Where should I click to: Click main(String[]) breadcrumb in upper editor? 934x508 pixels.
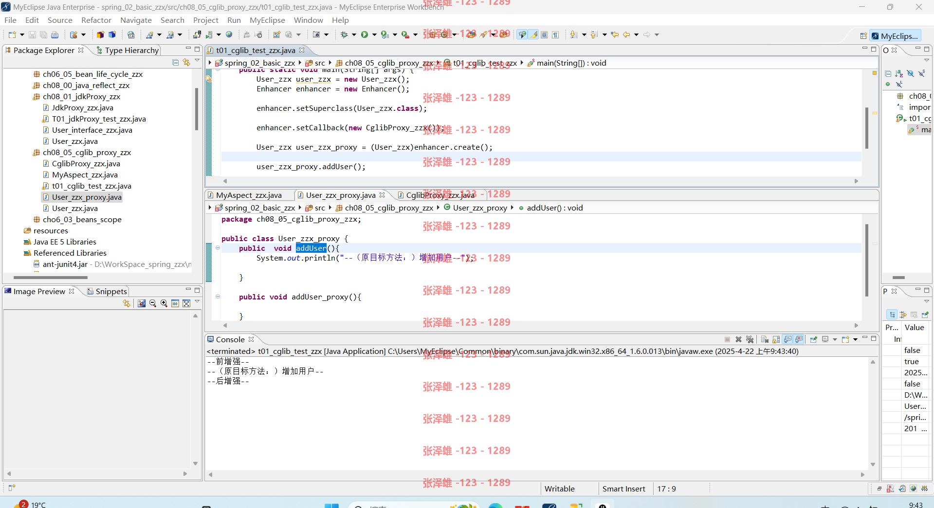[567, 63]
